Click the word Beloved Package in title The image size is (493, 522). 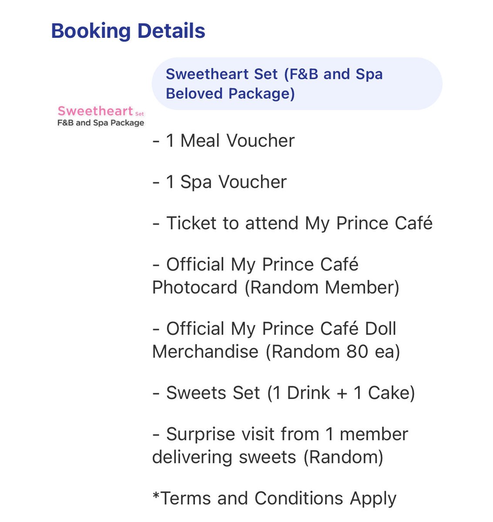pyautogui.click(x=230, y=94)
